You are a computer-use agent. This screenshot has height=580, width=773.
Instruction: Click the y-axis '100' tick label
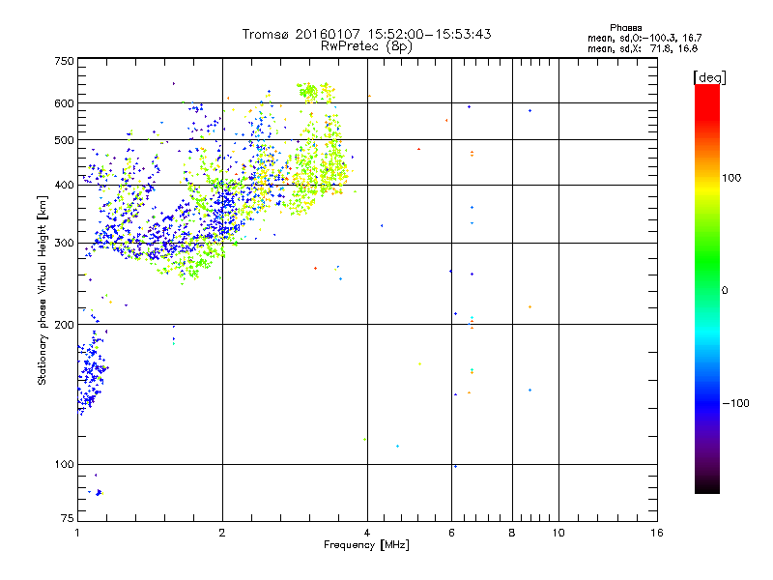click(64, 465)
